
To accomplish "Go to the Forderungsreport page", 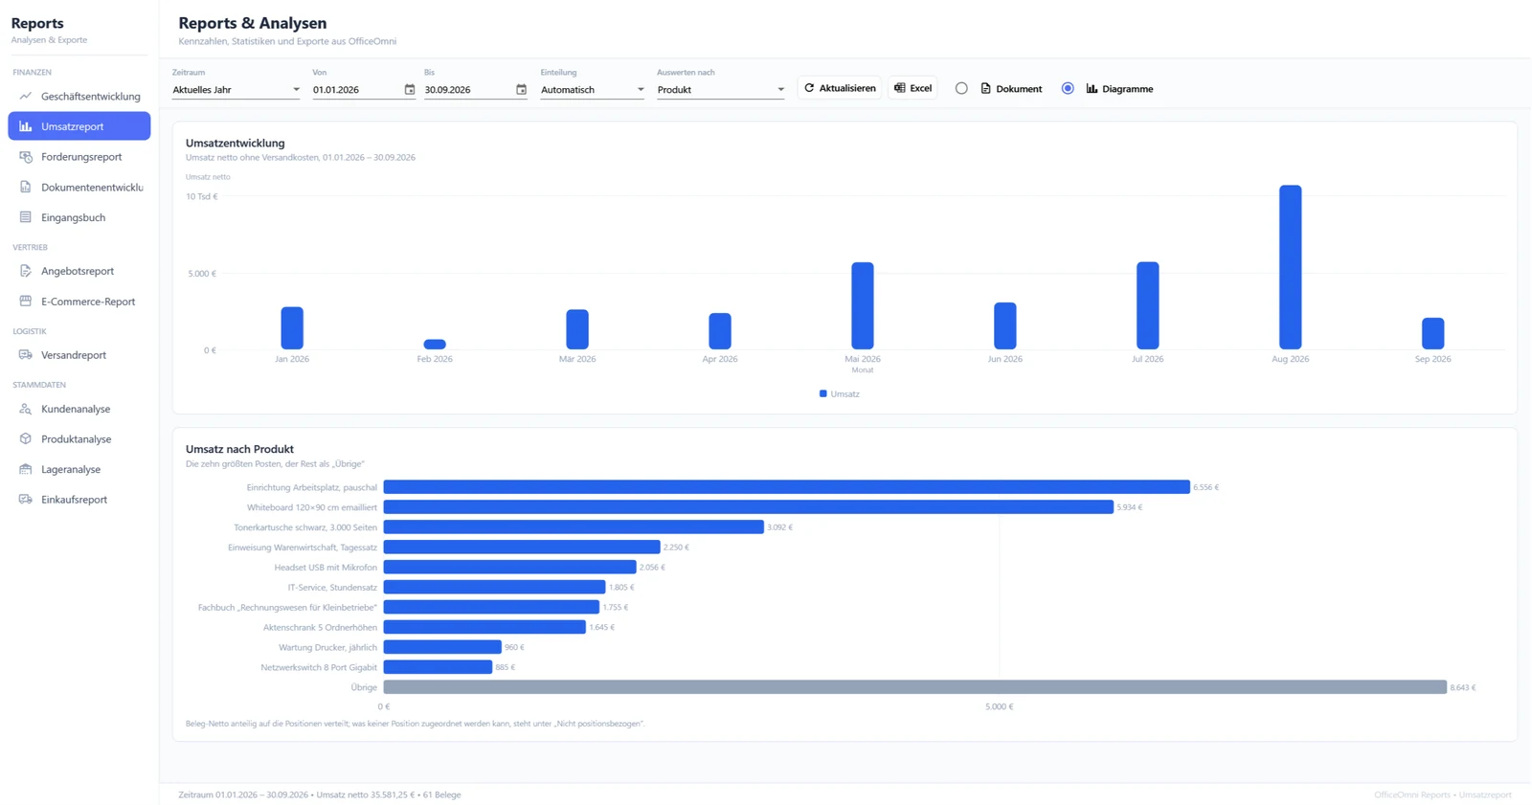I will 79,157.
